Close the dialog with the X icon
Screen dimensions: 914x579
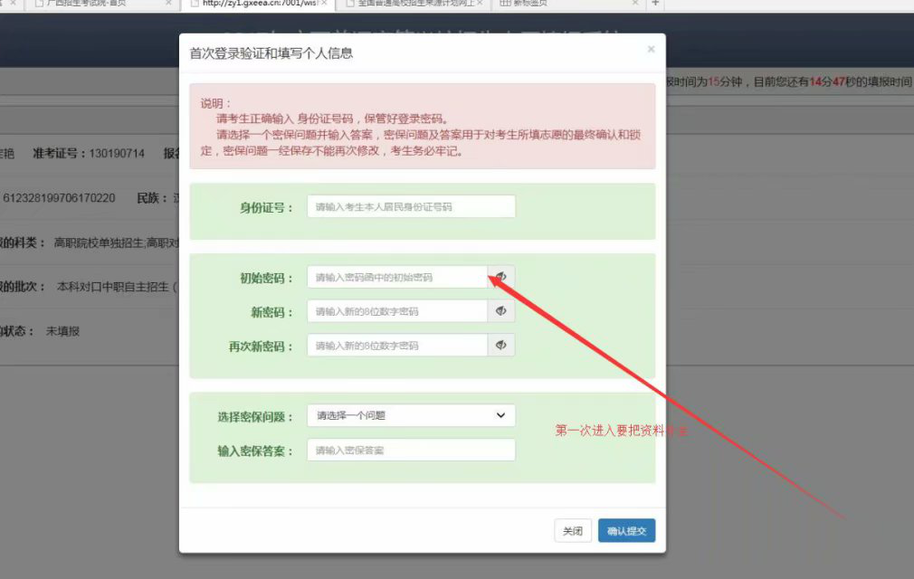651,49
